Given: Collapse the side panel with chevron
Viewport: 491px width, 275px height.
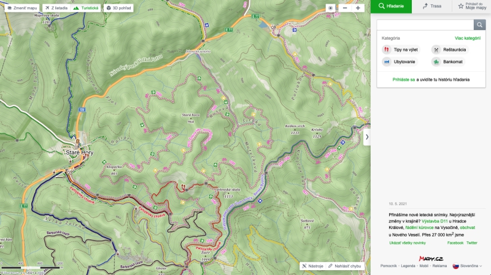Looking at the screenshot, I should coord(367,137).
